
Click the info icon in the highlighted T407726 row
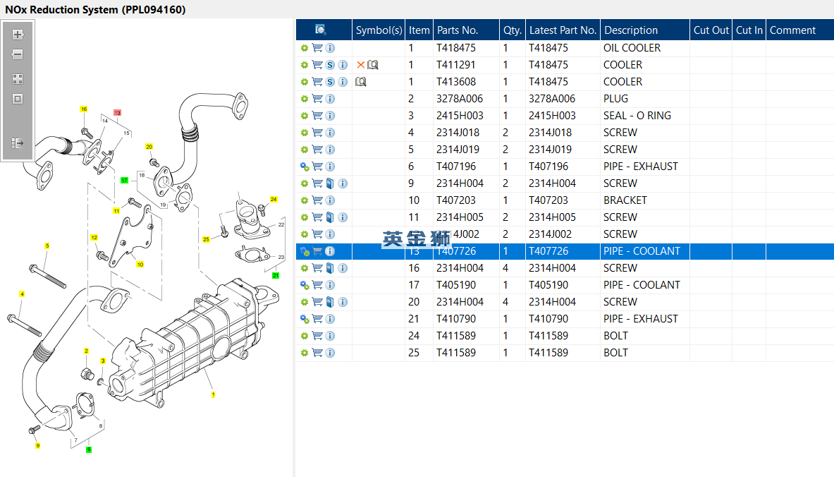[331, 251]
